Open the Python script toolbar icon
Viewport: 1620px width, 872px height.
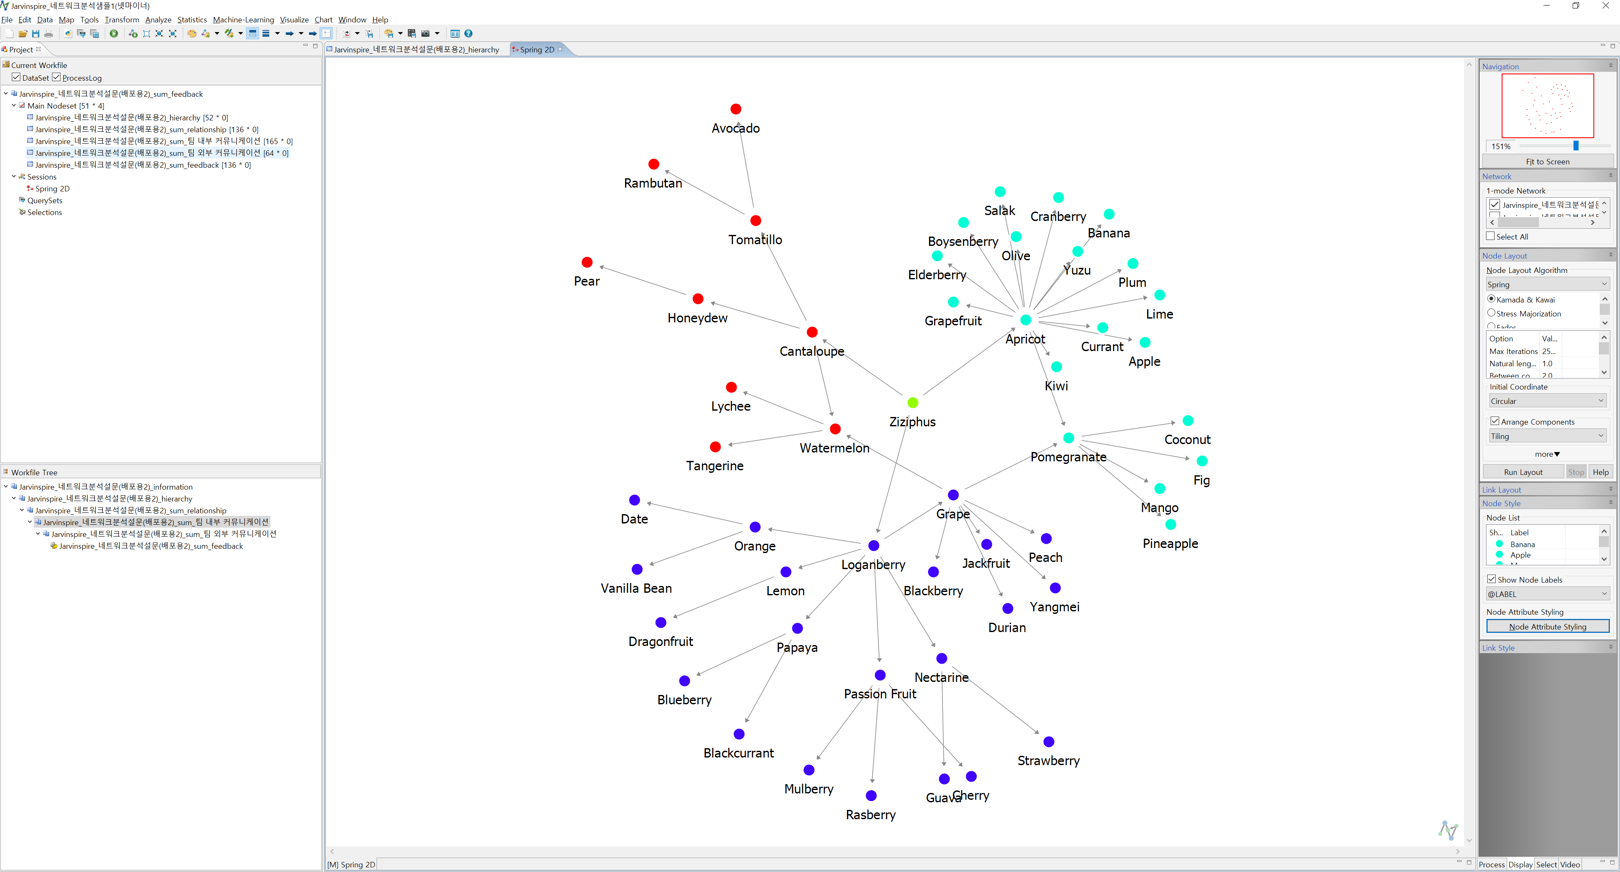click(x=68, y=34)
